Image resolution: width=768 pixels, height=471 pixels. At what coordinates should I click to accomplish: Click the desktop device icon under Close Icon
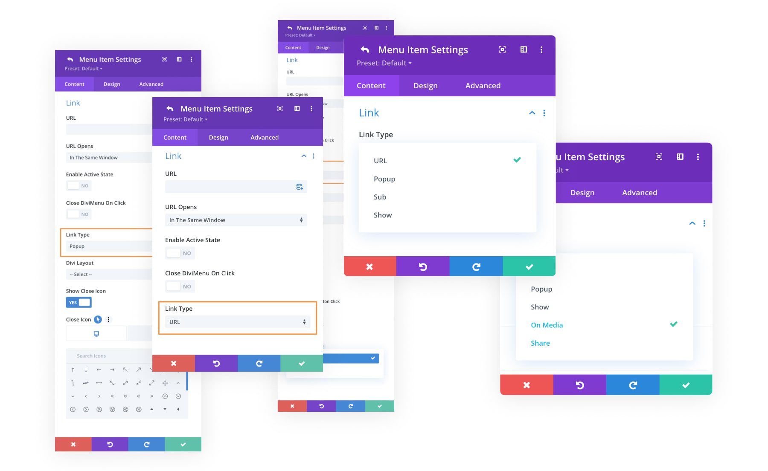[x=96, y=334]
